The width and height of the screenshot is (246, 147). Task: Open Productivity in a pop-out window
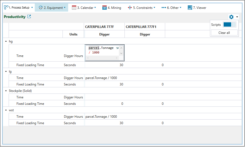29,16
